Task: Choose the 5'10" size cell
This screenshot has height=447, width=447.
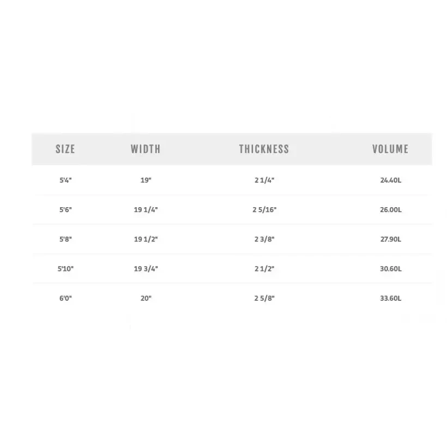Action: [x=65, y=269]
